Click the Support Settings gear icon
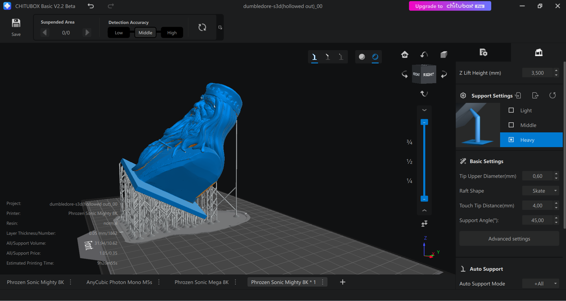This screenshot has width=566, height=301. 463,96
